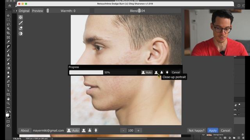Toggle Quick Mask mode
Viewport: 250px width, 140px height.
(8, 121)
